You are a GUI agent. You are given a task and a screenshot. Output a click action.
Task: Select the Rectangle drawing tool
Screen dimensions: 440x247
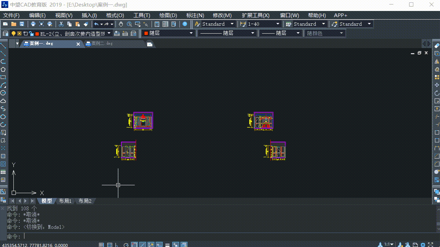(3, 77)
